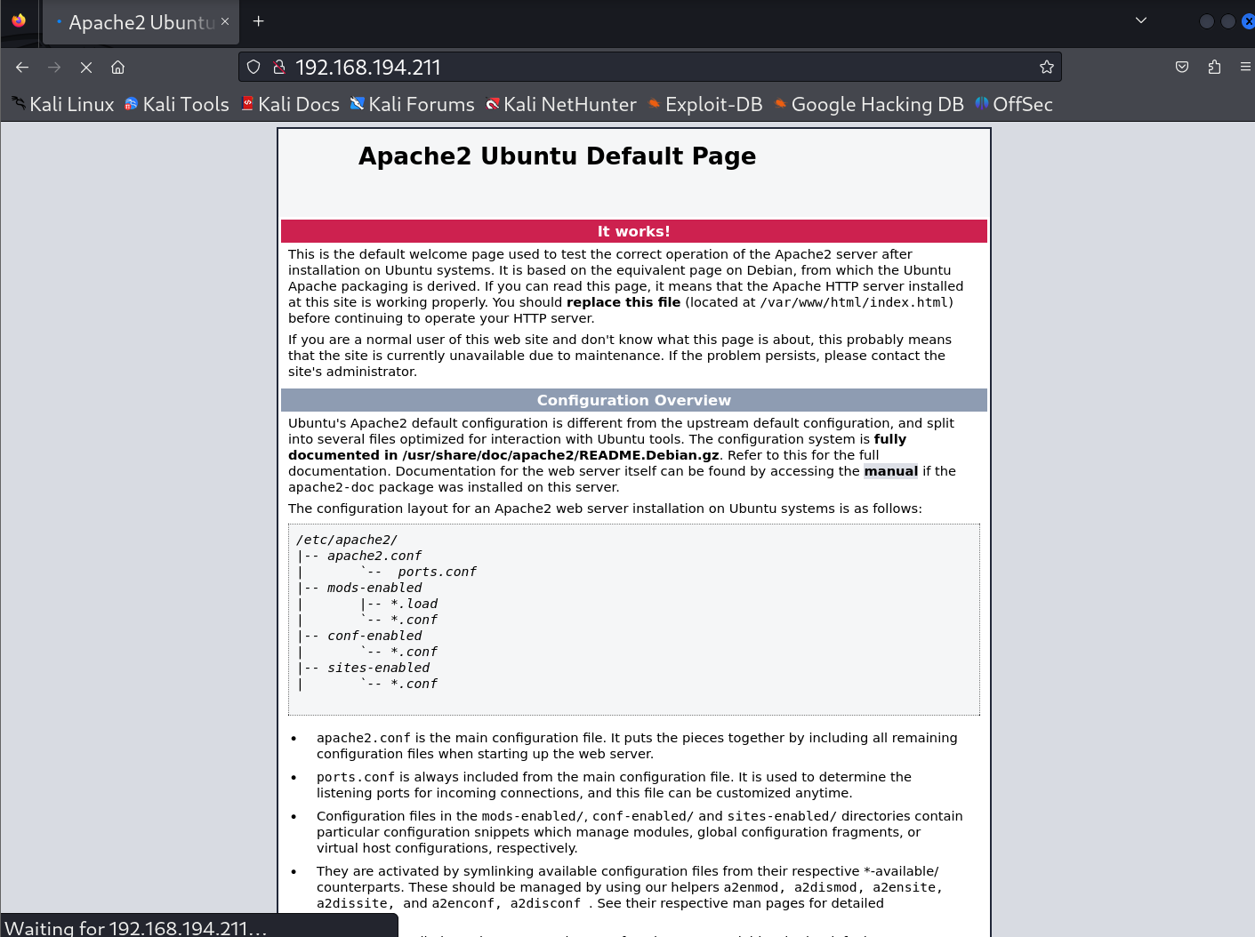
Task: Click the tracking protection shield icon
Action: [x=253, y=67]
